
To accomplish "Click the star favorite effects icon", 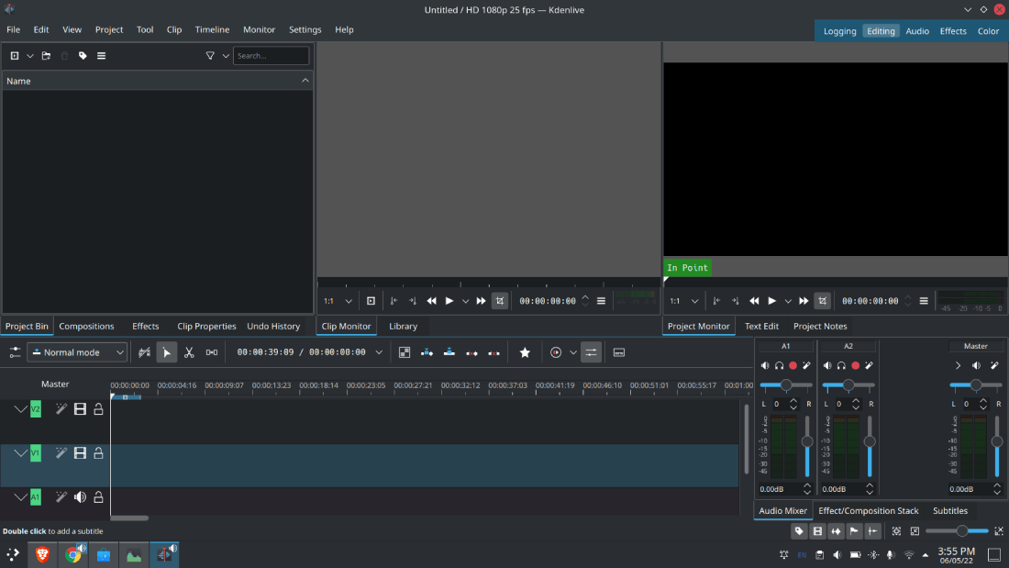I will pyautogui.click(x=525, y=352).
